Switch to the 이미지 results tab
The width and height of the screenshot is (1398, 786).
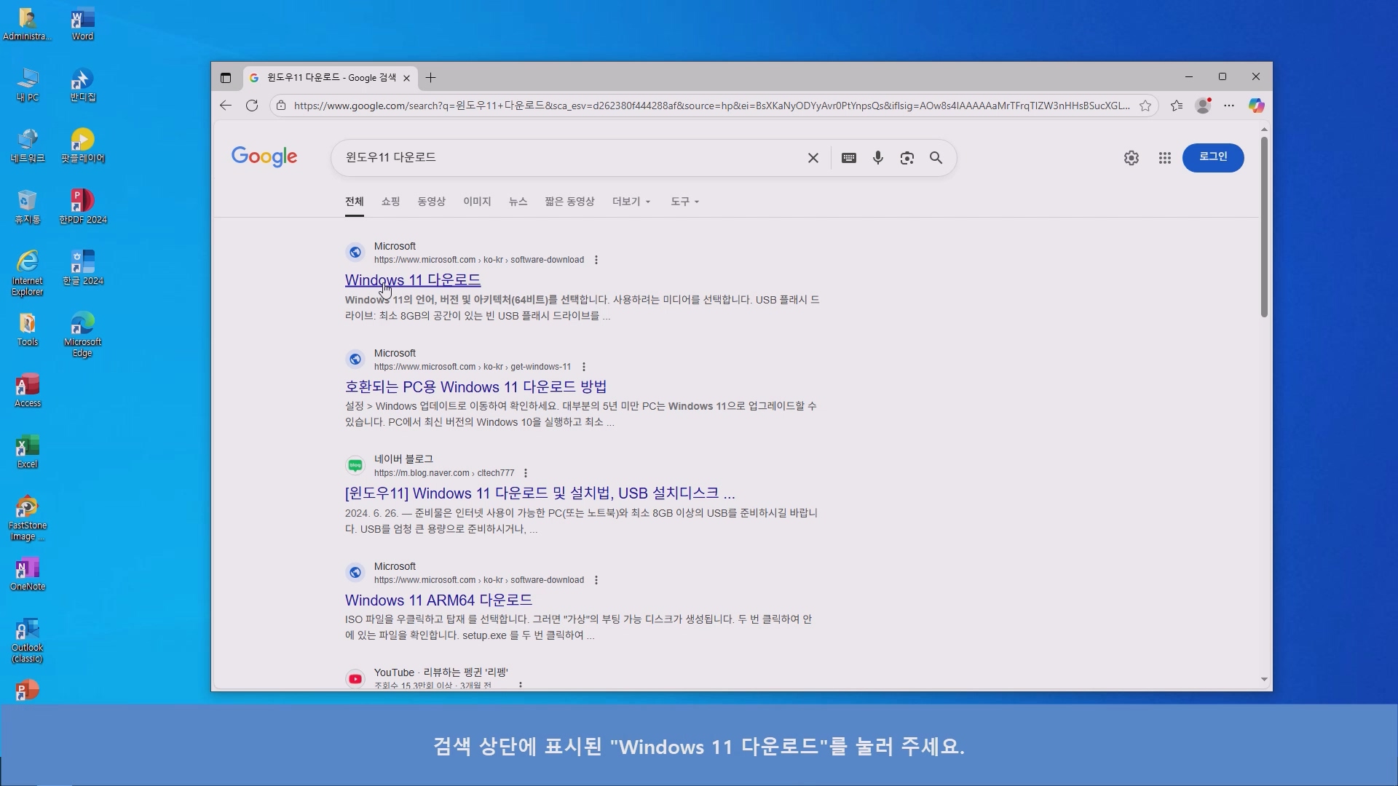click(477, 202)
